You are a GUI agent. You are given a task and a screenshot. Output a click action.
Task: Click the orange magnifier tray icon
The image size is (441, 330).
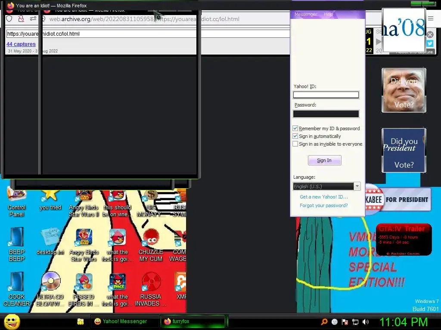click(x=324, y=321)
